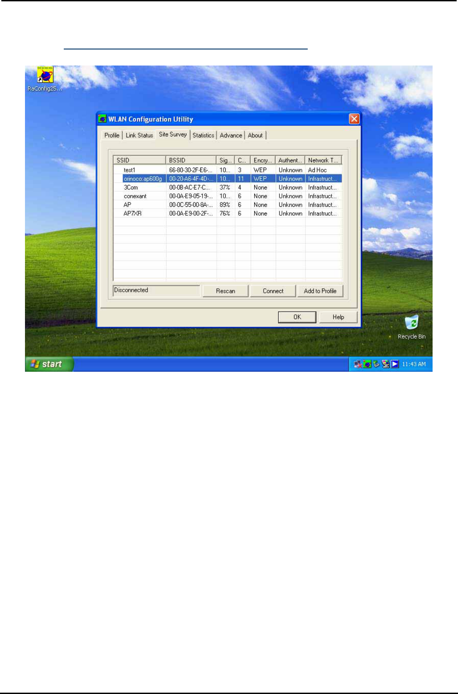Select the 3Com network row
The image size is (458, 694).
pos(228,187)
